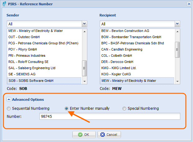
Task: Click scroll-up arrow of Sender list
Action: (x=85, y=32)
